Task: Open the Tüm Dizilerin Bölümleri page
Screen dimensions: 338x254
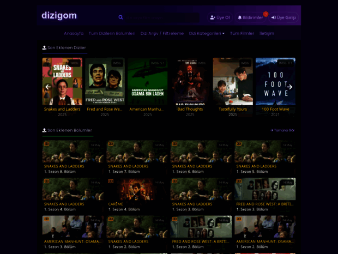Action: [112, 33]
